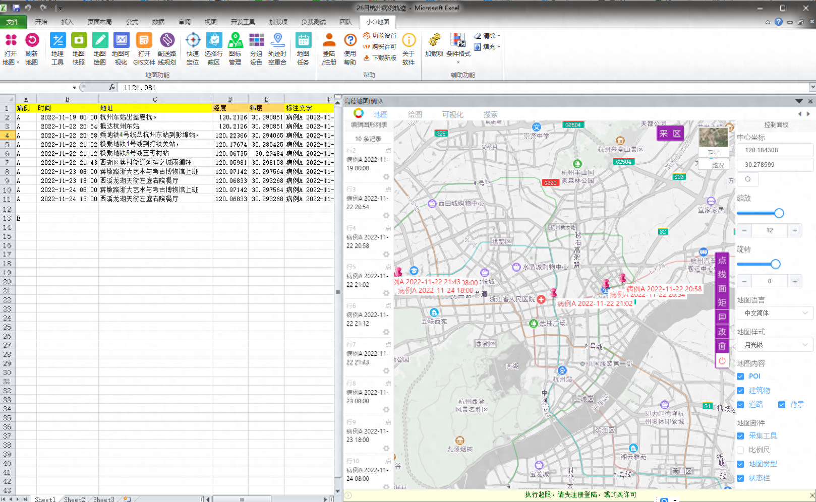This screenshot has width=816, height=502.
Task: Click the 卫星 satellite map thumbnail
Action: click(713, 141)
